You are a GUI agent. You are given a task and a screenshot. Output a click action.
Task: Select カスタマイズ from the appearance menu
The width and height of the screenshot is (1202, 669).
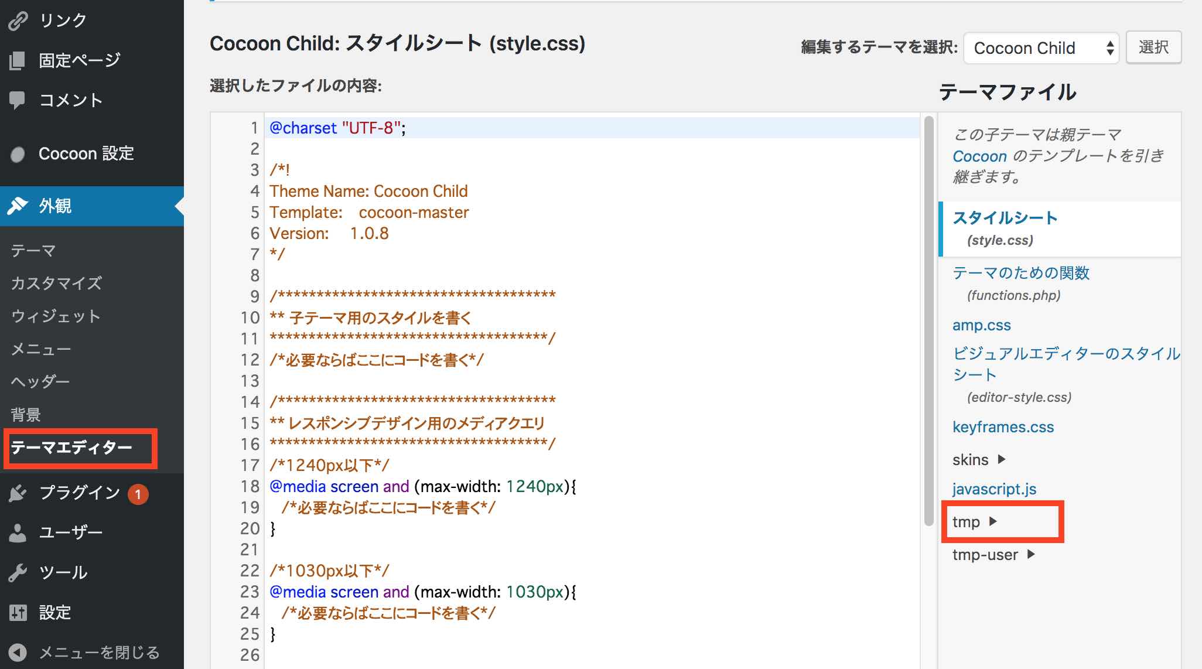(54, 283)
